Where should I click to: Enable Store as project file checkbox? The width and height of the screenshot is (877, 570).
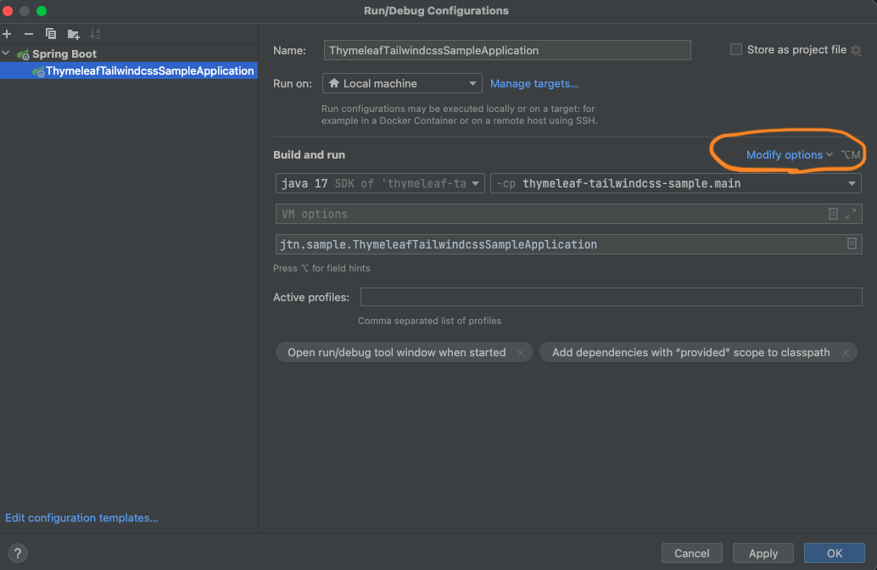(x=736, y=50)
